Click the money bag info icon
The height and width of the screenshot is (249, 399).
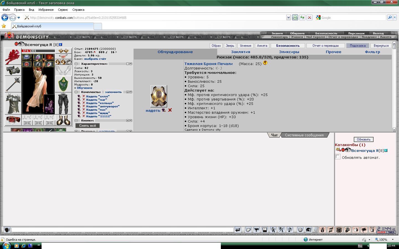(x=322, y=230)
